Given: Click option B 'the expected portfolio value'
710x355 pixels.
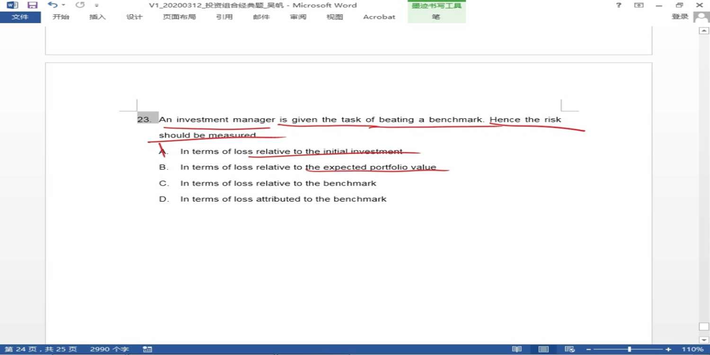Looking at the screenshot, I should pos(371,167).
